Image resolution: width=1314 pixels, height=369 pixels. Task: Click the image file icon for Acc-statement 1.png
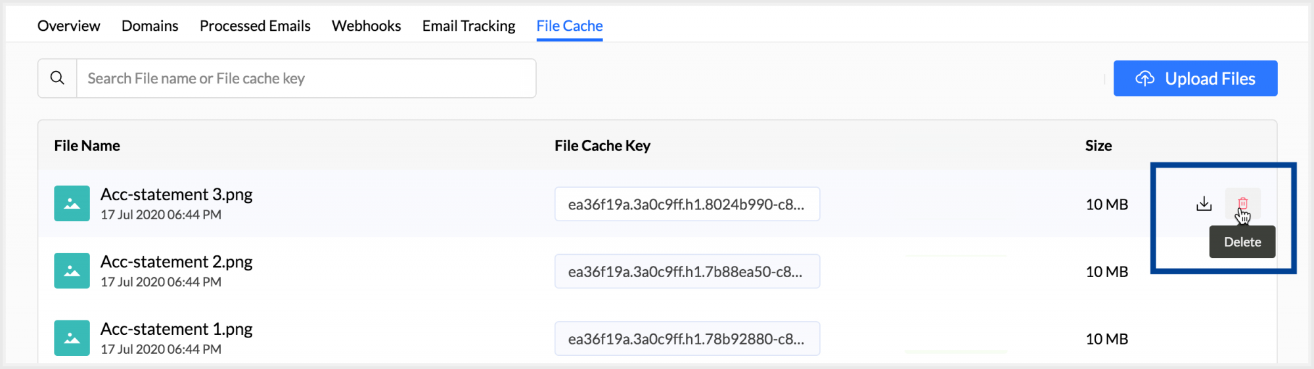point(72,338)
